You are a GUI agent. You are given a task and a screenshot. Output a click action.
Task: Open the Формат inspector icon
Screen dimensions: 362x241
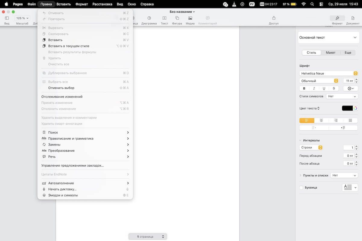point(337,18)
